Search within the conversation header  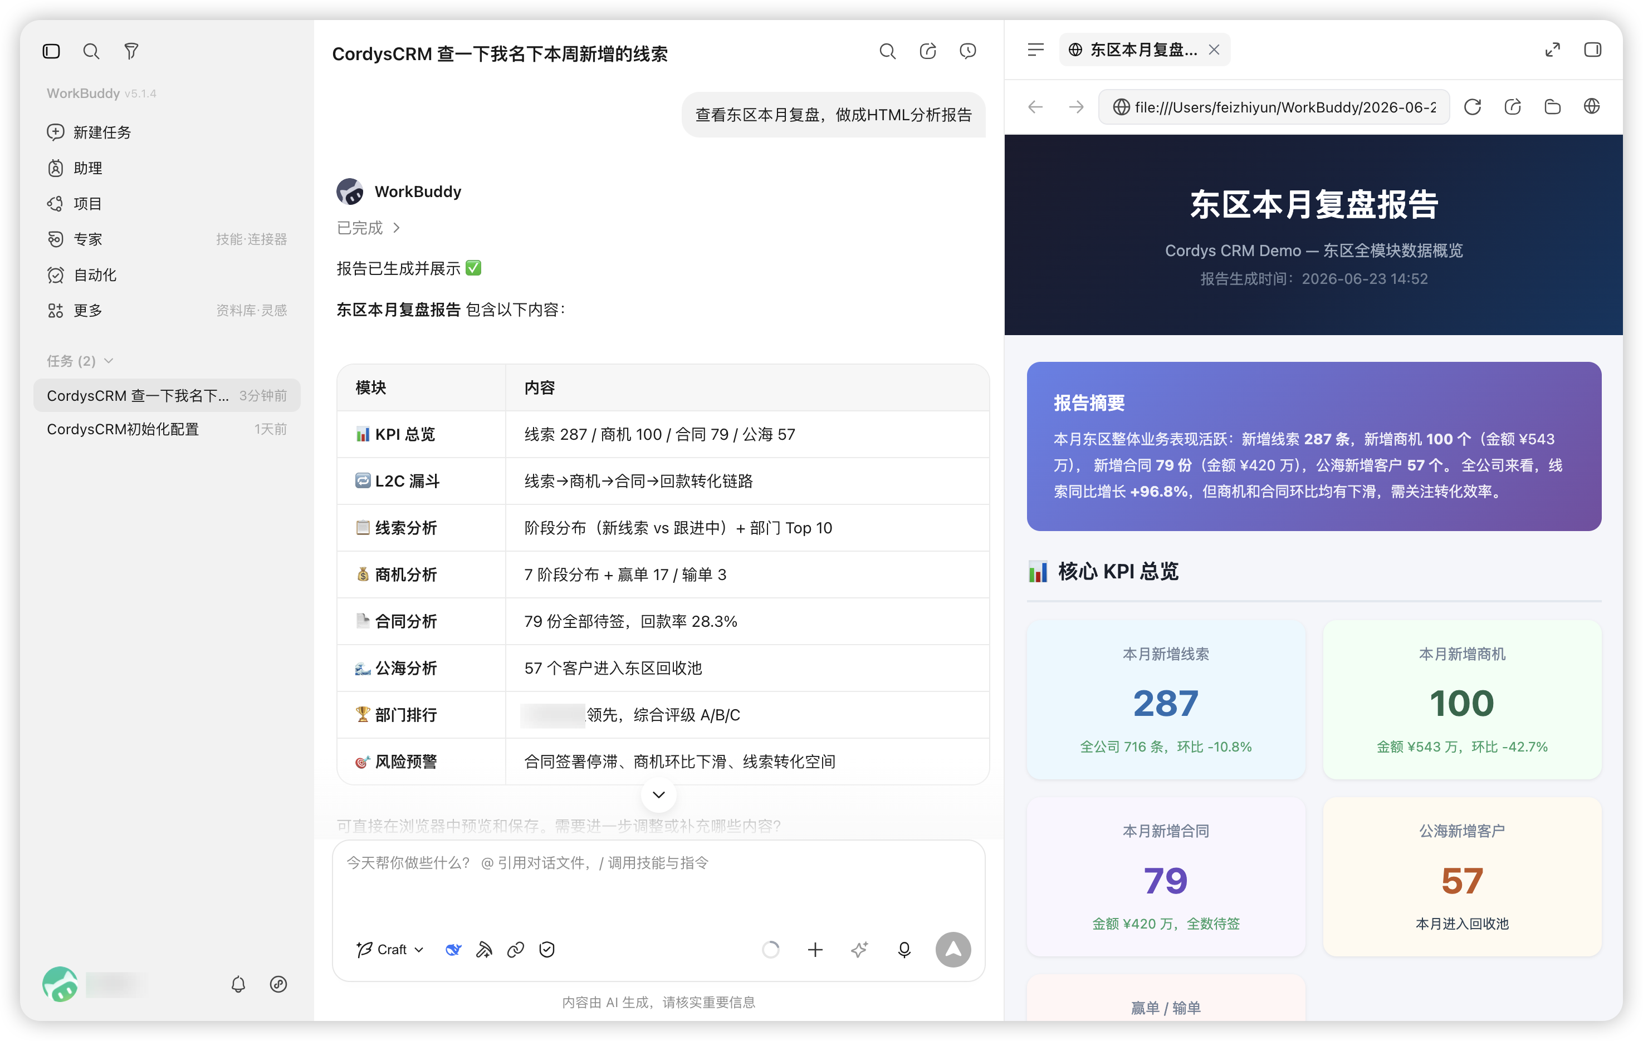pos(887,51)
